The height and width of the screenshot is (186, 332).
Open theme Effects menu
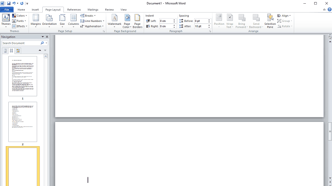pos(20,26)
